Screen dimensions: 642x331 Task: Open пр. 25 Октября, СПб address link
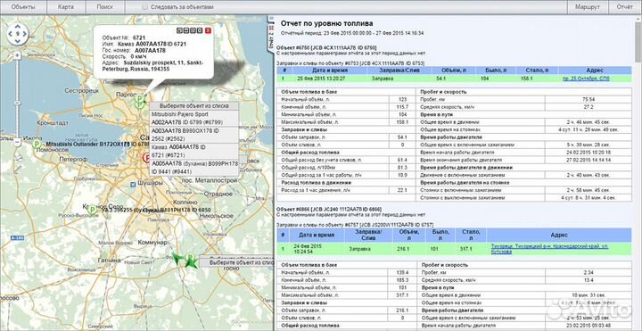pyautogui.click(x=586, y=79)
